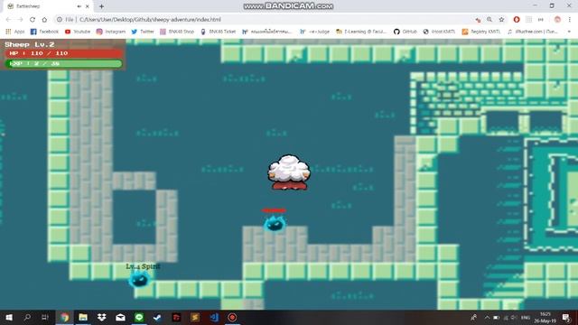This screenshot has width=578, height=325.
Task: Open the action center notifications icon
Action: click(x=566, y=317)
